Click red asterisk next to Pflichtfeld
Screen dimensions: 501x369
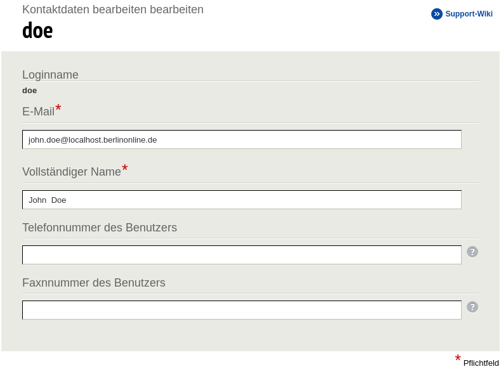click(x=458, y=358)
